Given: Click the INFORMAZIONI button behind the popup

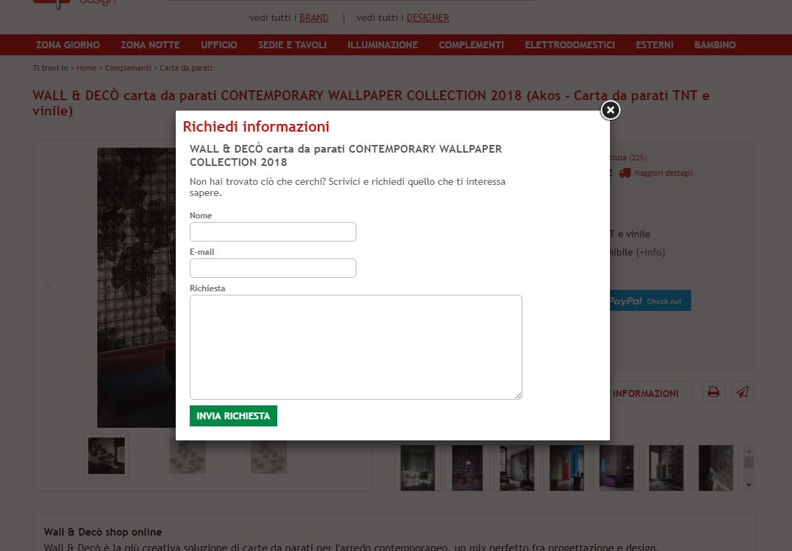Looking at the screenshot, I should [x=651, y=392].
